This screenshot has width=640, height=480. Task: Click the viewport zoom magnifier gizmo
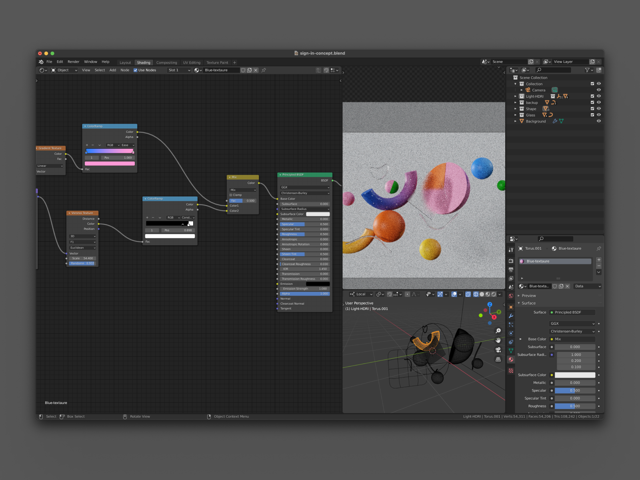498,331
